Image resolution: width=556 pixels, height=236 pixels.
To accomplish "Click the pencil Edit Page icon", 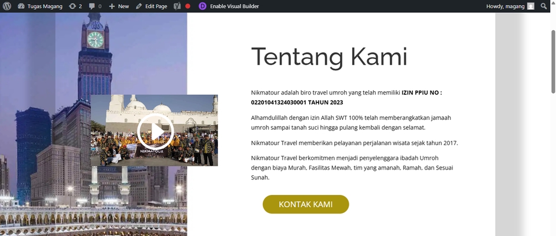I will point(139,6).
